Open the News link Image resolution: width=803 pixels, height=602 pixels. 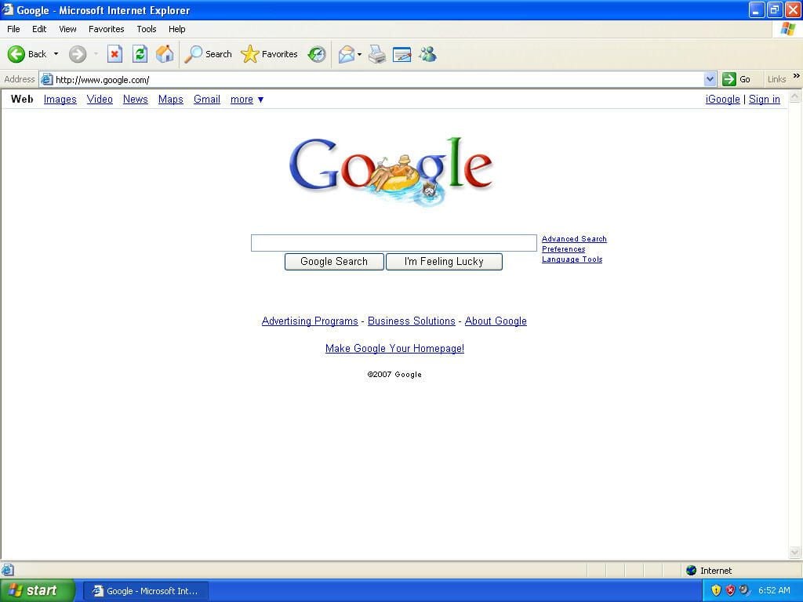pyautogui.click(x=135, y=100)
